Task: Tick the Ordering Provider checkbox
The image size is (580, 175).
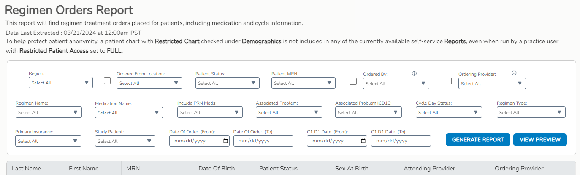Action: point(448,81)
